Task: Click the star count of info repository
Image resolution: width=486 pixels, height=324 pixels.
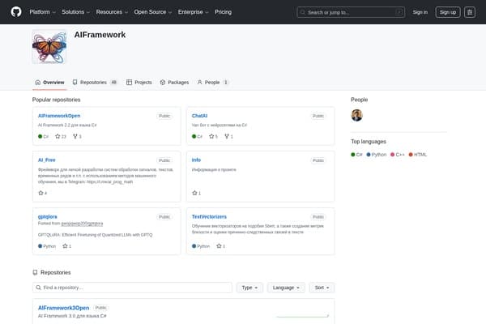Action: (x=196, y=193)
